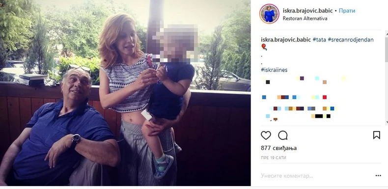View the 877 свиђања likes list
Viewport: 388px width, 189px height.
(278, 148)
